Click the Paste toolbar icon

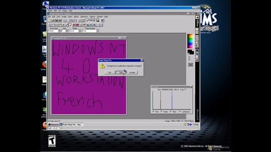[x=75, y=20]
